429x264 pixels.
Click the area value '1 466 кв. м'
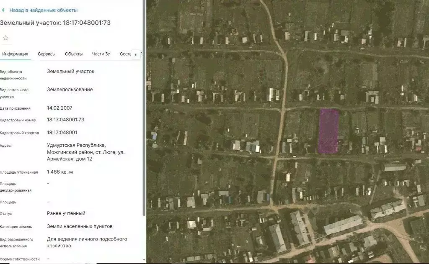pos(60,172)
